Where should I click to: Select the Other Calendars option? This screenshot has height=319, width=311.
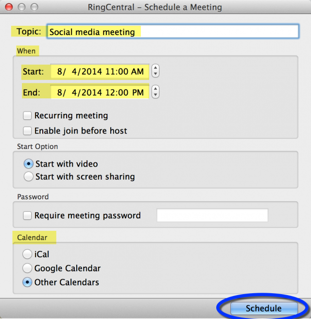click(x=29, y=282)
